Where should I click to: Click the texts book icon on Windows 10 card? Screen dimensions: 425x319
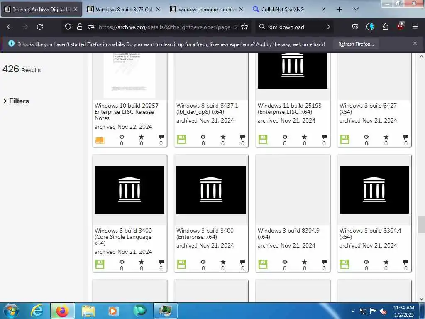pyautogui.click(x=100, y=140)
